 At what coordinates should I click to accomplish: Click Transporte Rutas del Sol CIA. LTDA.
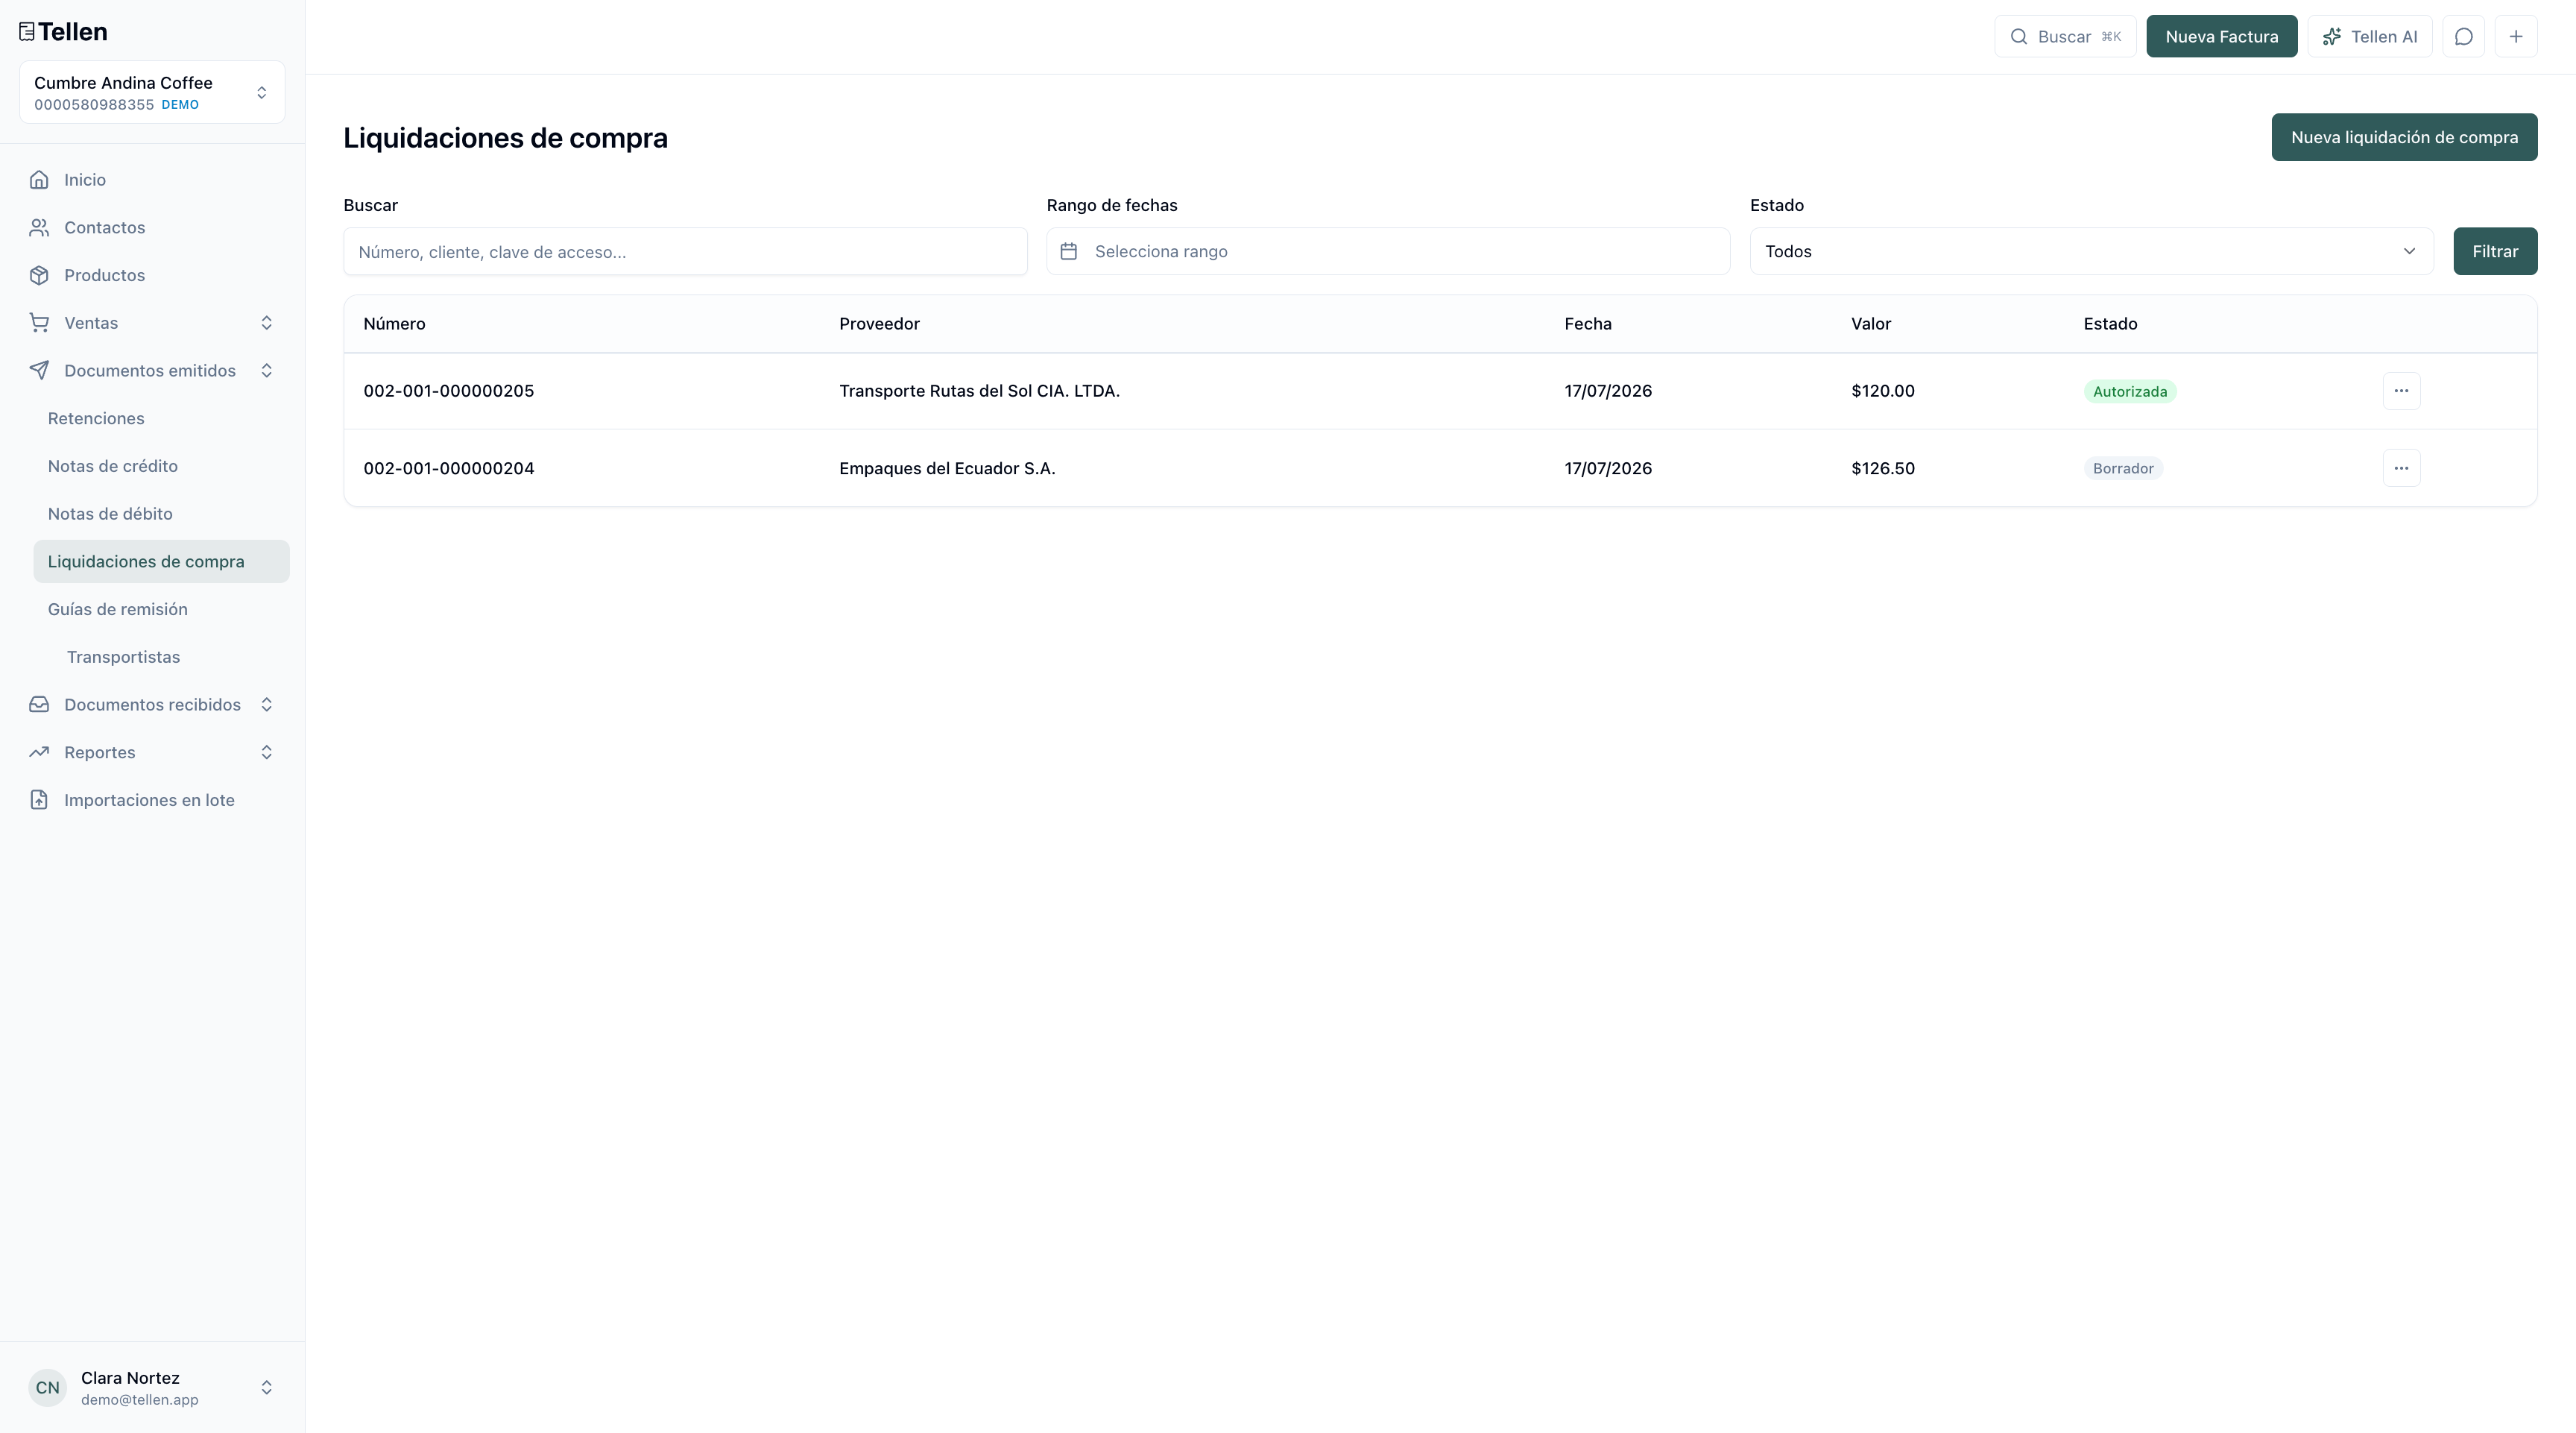[979, 391]
